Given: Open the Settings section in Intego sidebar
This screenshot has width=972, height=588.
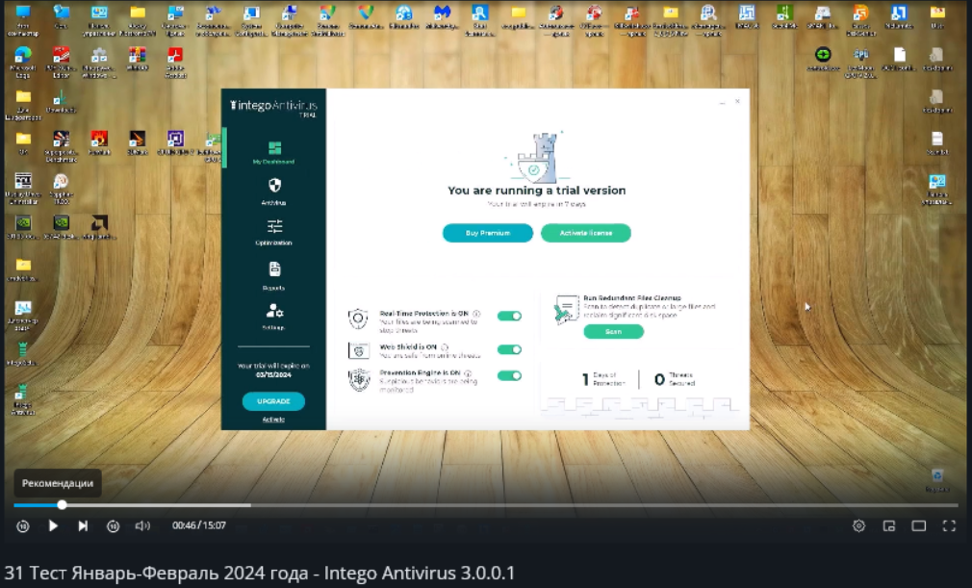Looking at the screenshot, I should 274,317.
